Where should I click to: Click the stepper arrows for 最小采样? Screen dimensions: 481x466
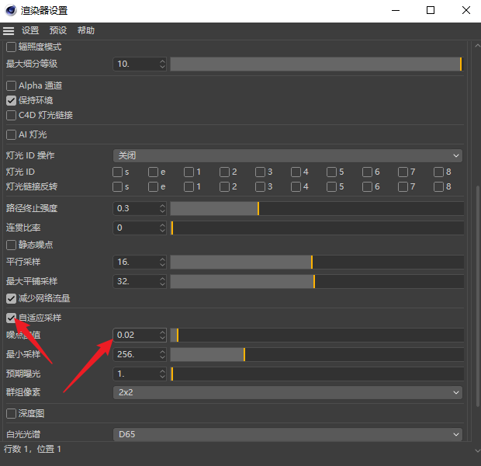(x=162, y=354)
